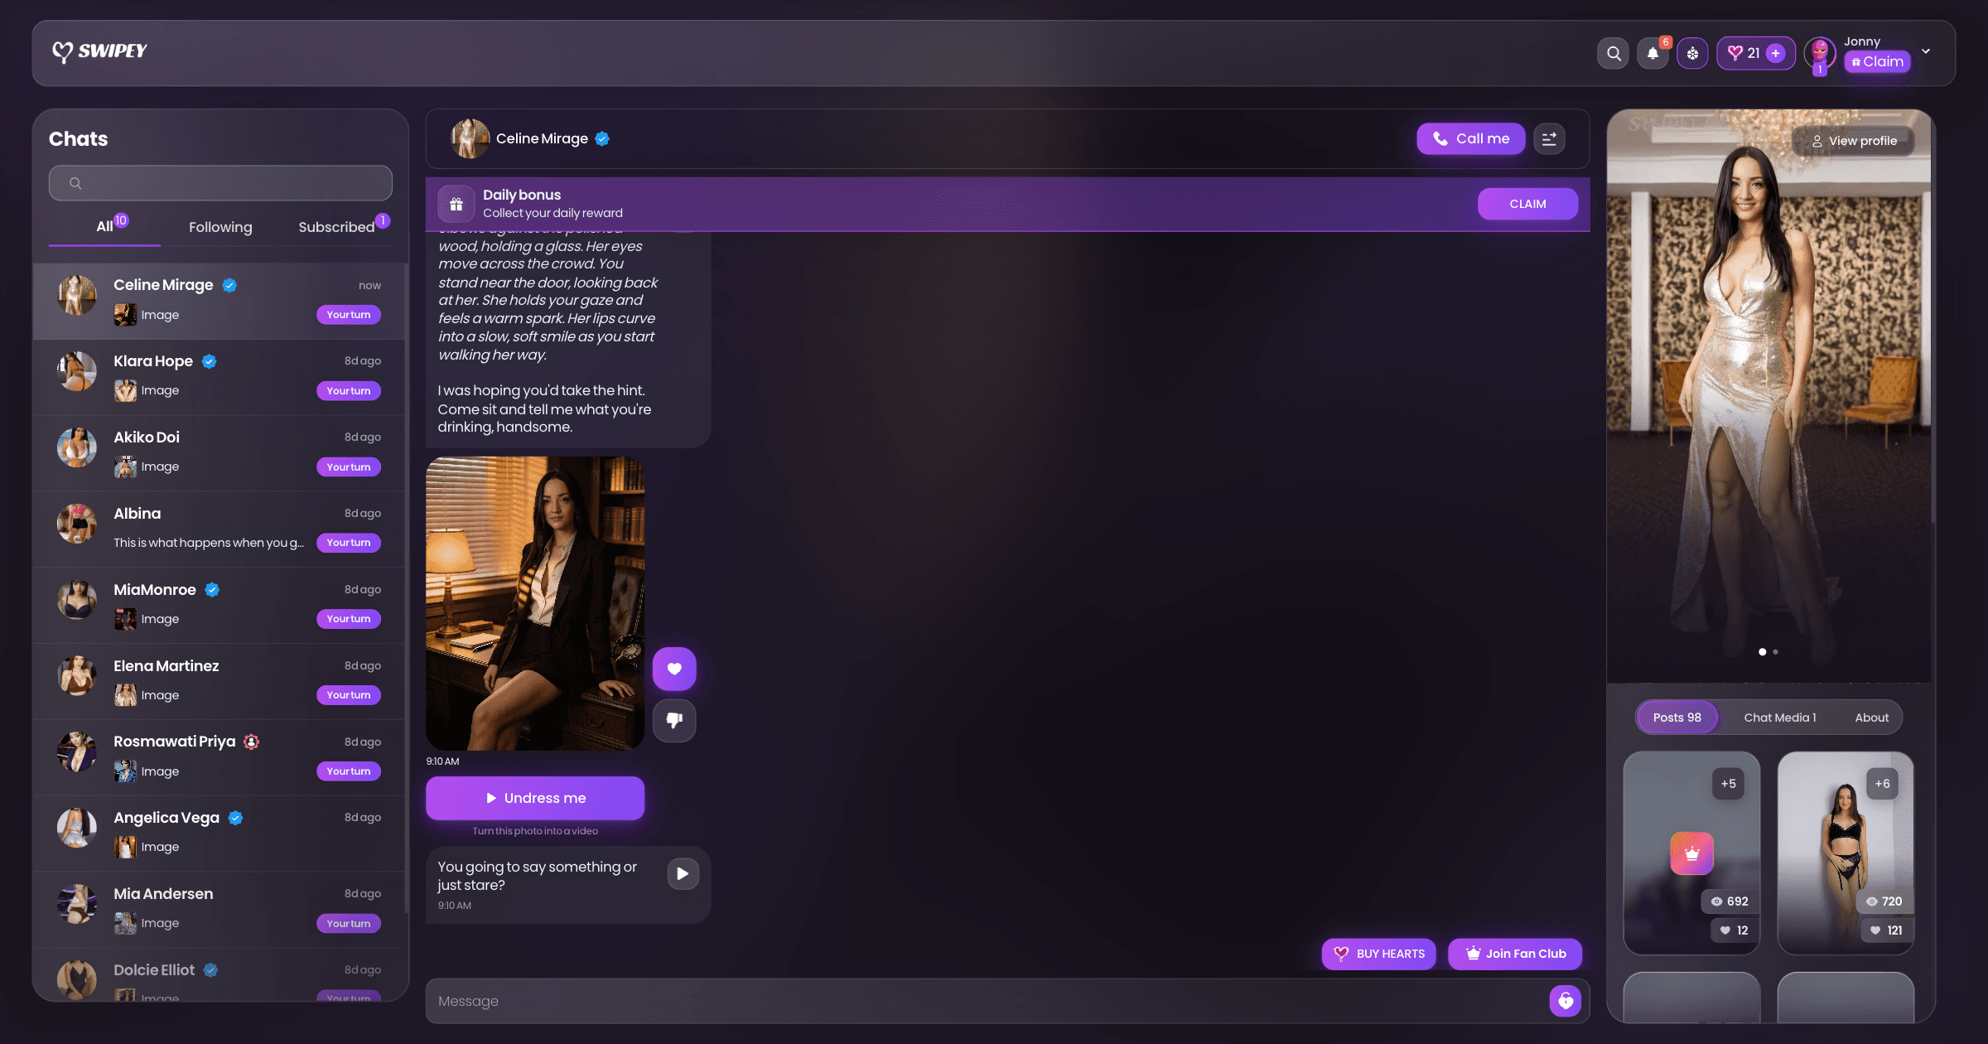Focus the Message input field
The width and height of the screenshot is (1988, 1044).
(x=986, y=1001)
